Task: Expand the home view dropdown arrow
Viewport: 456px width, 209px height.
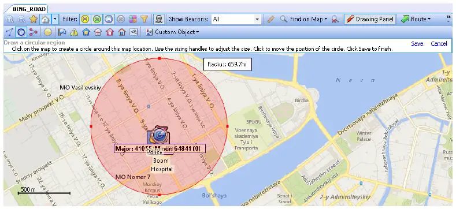Action: [55, 20]
